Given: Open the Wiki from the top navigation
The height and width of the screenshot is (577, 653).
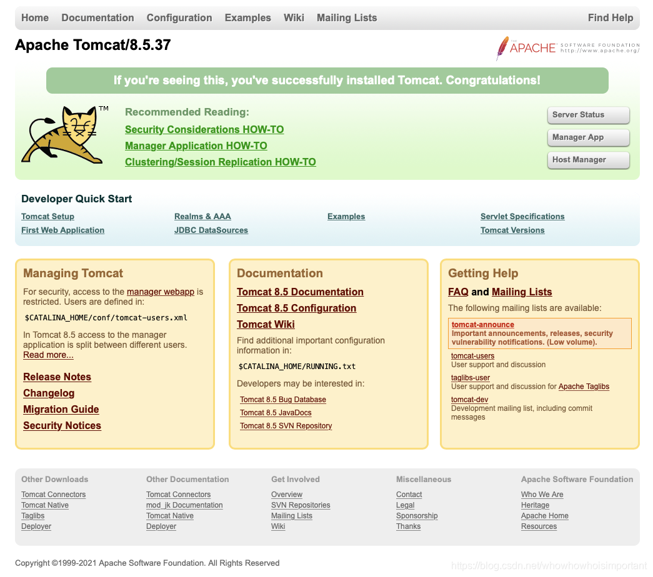Looking at the screenshot, I should (x=294, y=17).
